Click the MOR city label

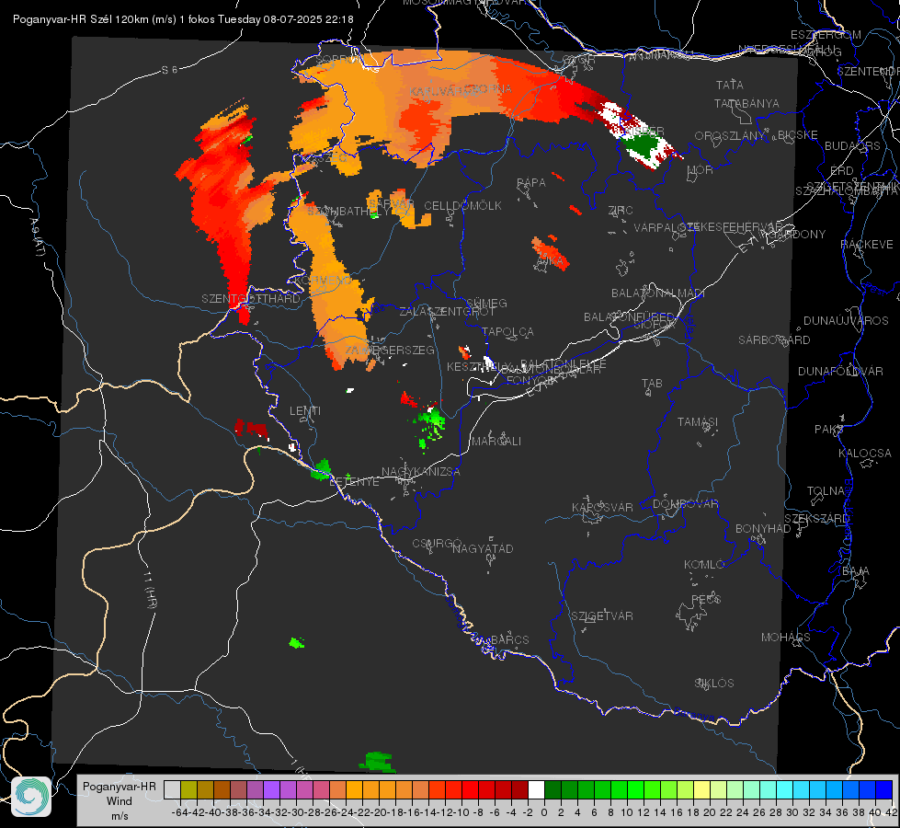point(701,169)
